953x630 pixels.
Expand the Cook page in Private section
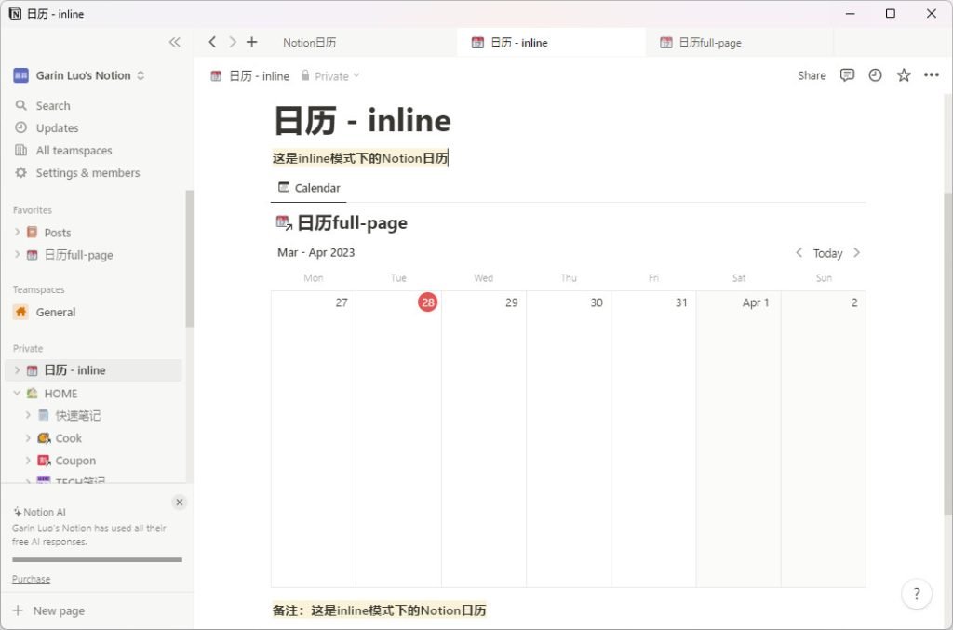pyautogui.click(x=31, y=437)
